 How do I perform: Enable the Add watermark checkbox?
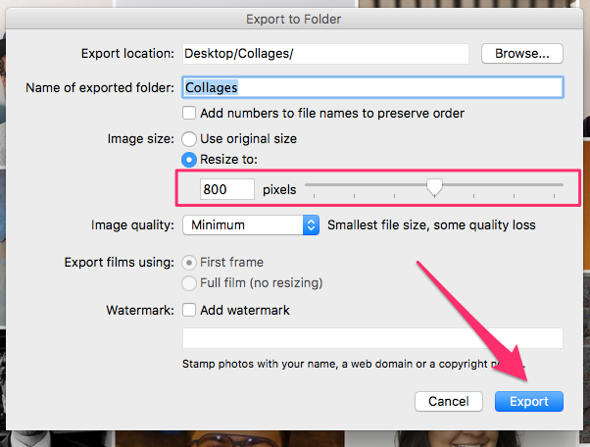coord(191,311)
